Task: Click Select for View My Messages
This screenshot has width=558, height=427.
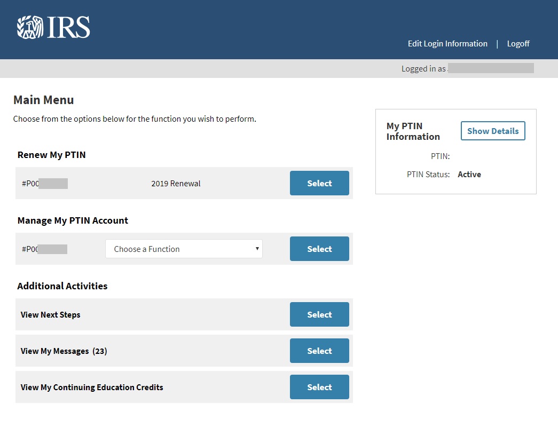Action: pos(319,351)
